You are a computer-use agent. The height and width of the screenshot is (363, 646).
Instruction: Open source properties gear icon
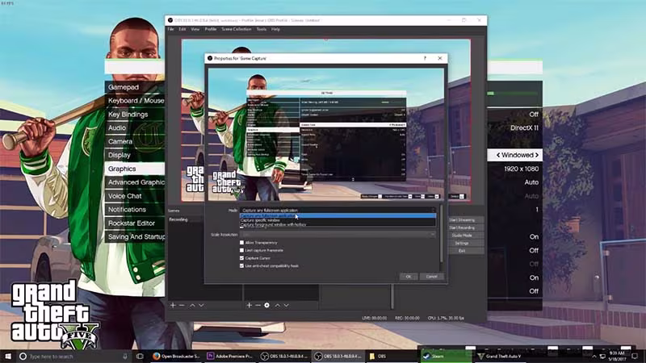tap(267, 306)
